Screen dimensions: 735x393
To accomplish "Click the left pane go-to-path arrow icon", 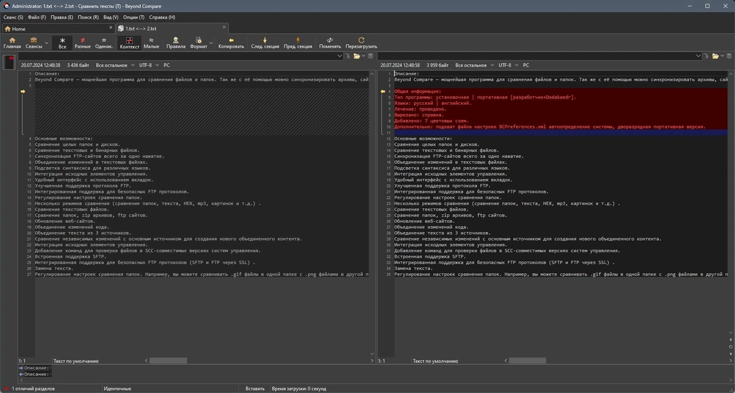I will [x=347, y=56].
